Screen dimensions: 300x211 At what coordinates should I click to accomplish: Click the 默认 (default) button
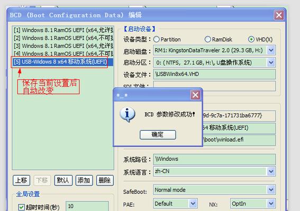(63, 180)
